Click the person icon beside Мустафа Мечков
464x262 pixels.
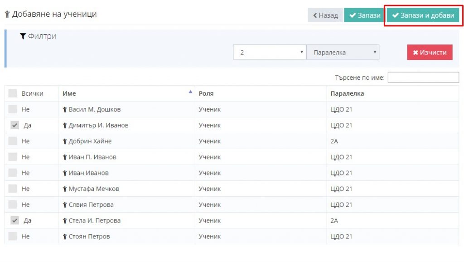tap(64, 189)
